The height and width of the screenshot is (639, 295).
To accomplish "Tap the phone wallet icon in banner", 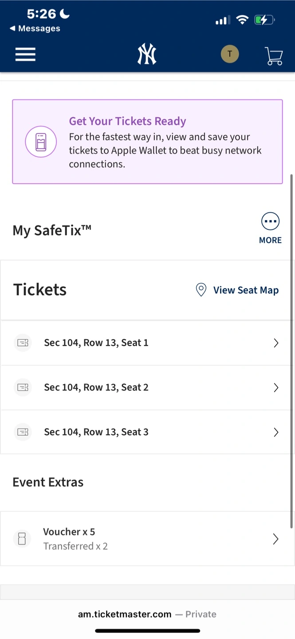I will (x=41, y=142).
